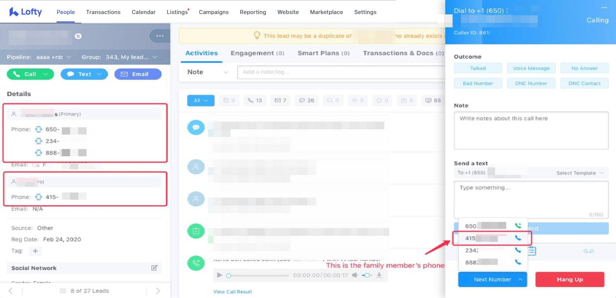Mark outcome as Voice Message
This screenshot has width=616, height=298.
click(x=531, y=68)
